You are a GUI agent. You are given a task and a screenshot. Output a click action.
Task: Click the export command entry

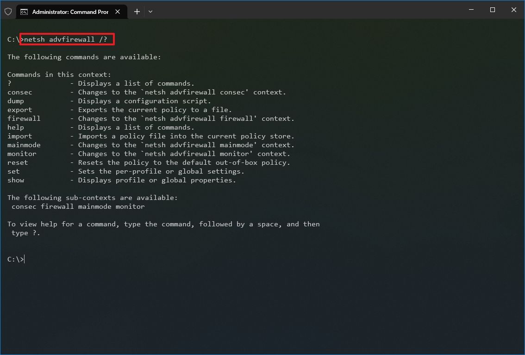pos(19,110)
